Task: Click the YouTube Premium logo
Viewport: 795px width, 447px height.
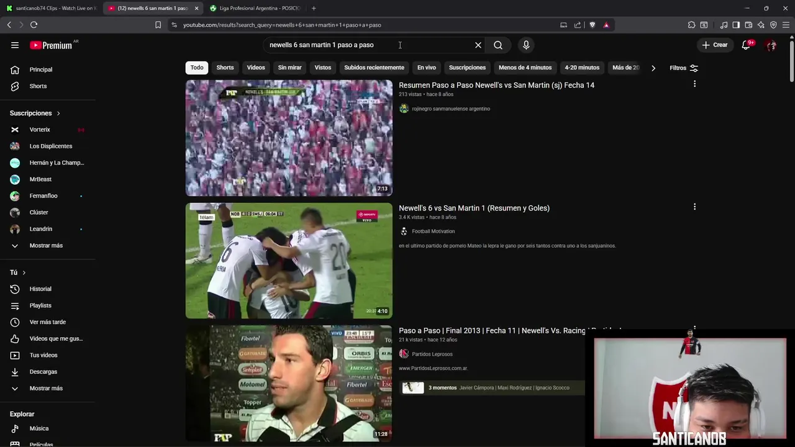Action: coord(52,45)
